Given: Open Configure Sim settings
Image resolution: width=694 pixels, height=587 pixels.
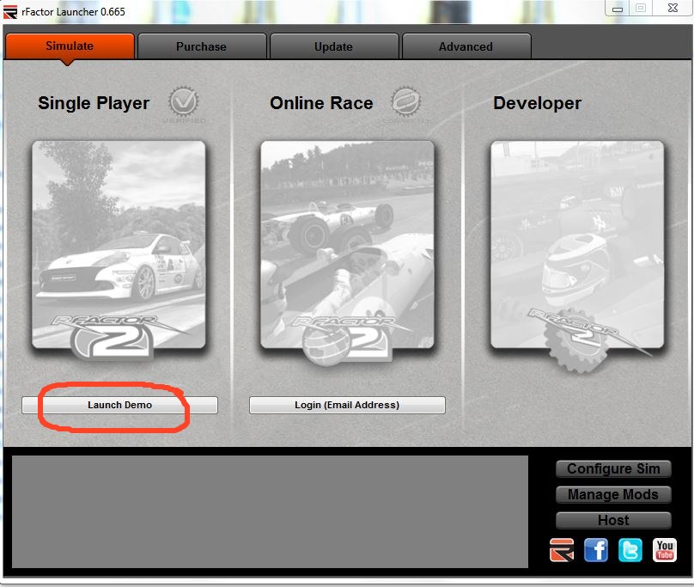Looking at the screenshot, I should [613, 468].
